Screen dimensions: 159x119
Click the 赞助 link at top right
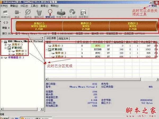pyautogui.click(x=154, y=6)
